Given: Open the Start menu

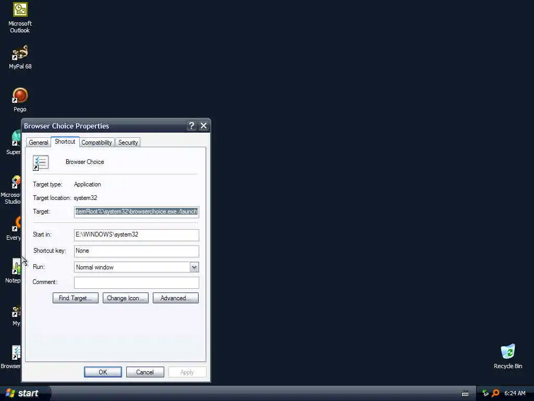Looking at the screenshot, I should 25,393.
